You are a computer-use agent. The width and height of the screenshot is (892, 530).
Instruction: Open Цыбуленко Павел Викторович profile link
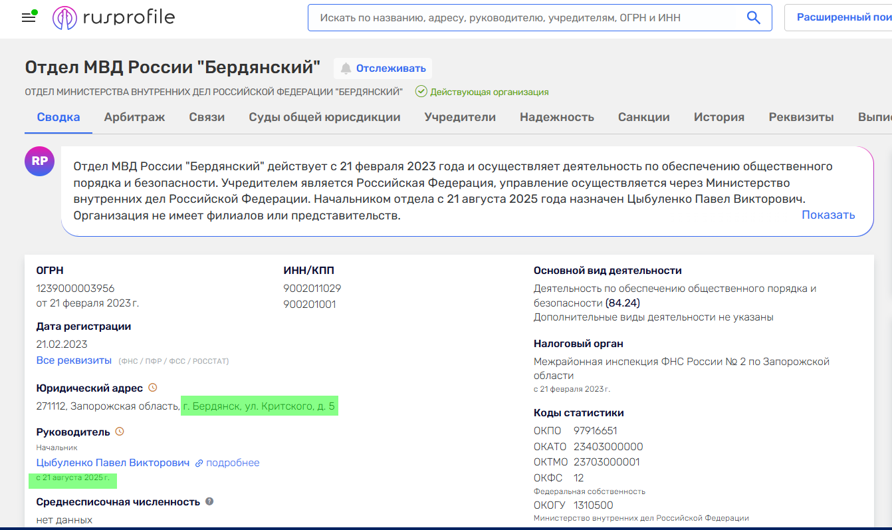point(113,463)
